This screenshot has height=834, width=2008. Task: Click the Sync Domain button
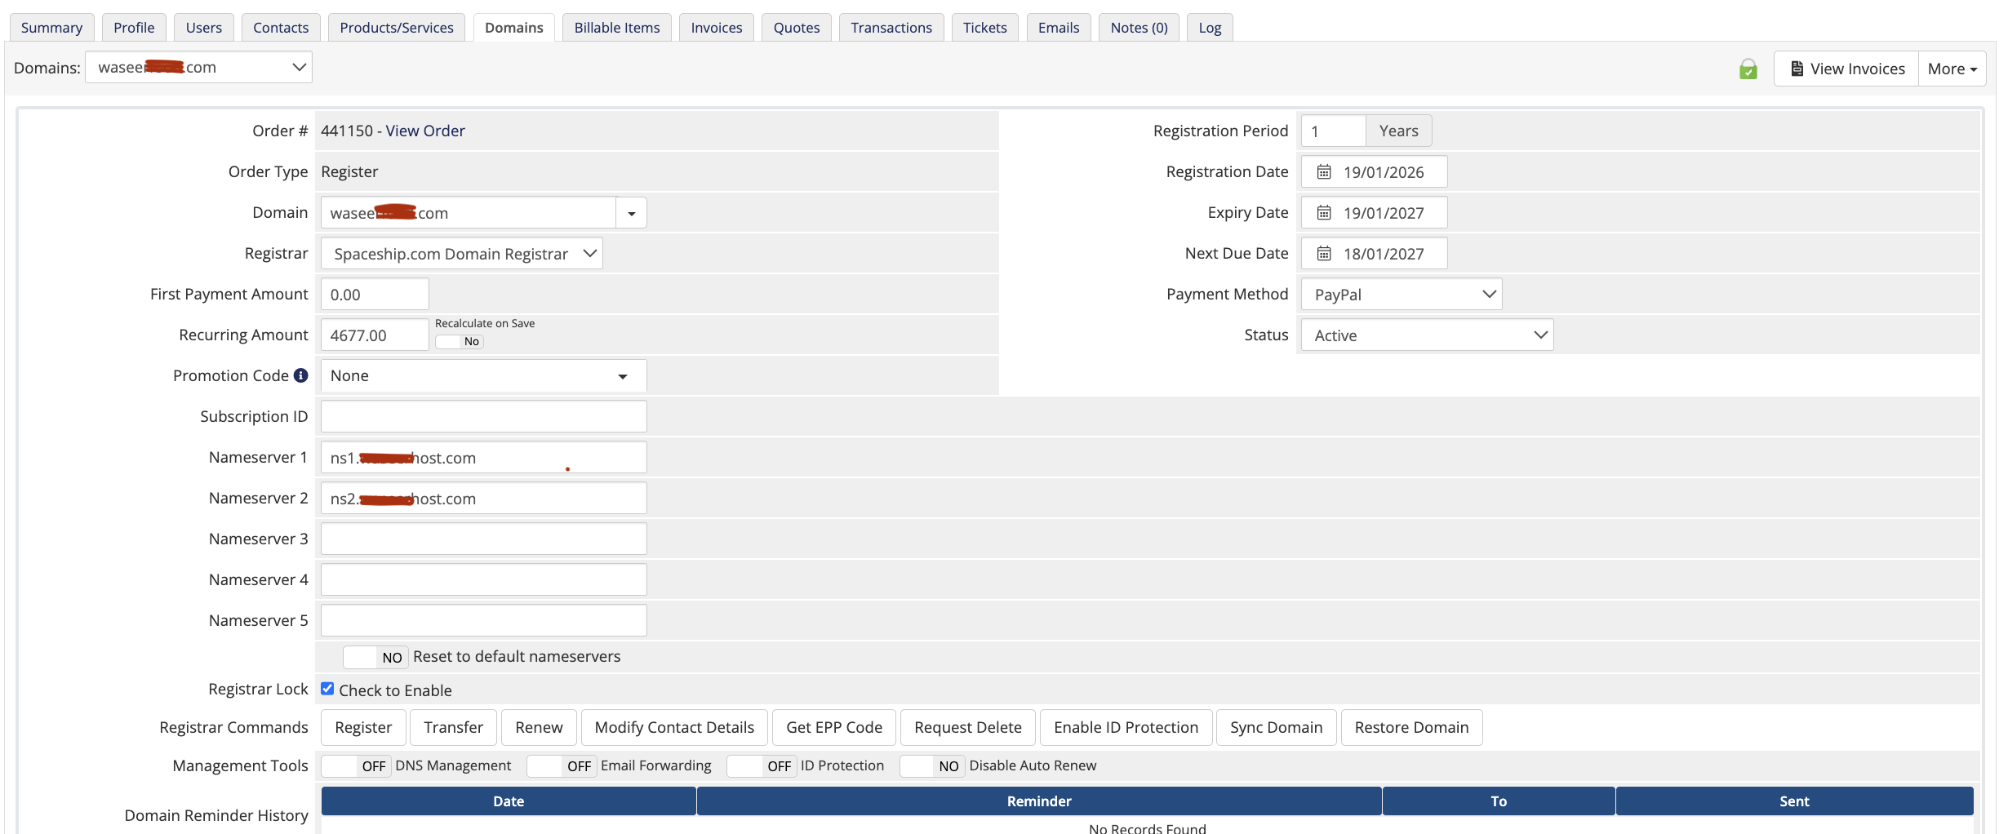tap(1276, 727)
